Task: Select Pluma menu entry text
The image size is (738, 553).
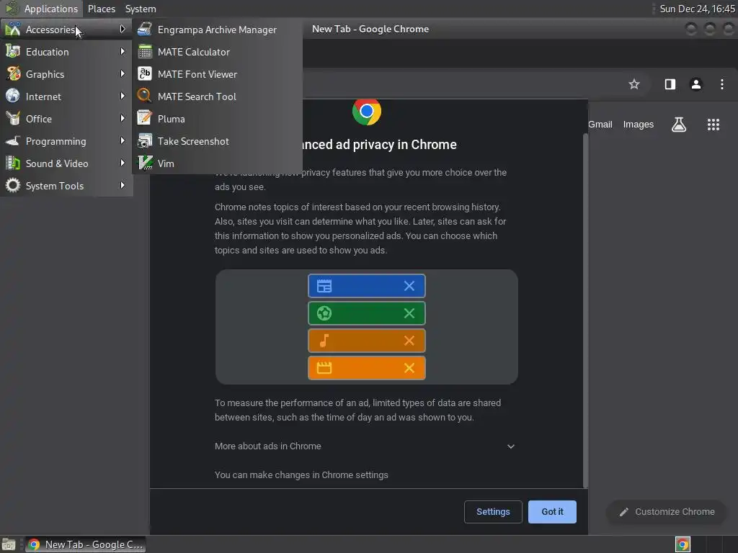Action: pos(171,119)
